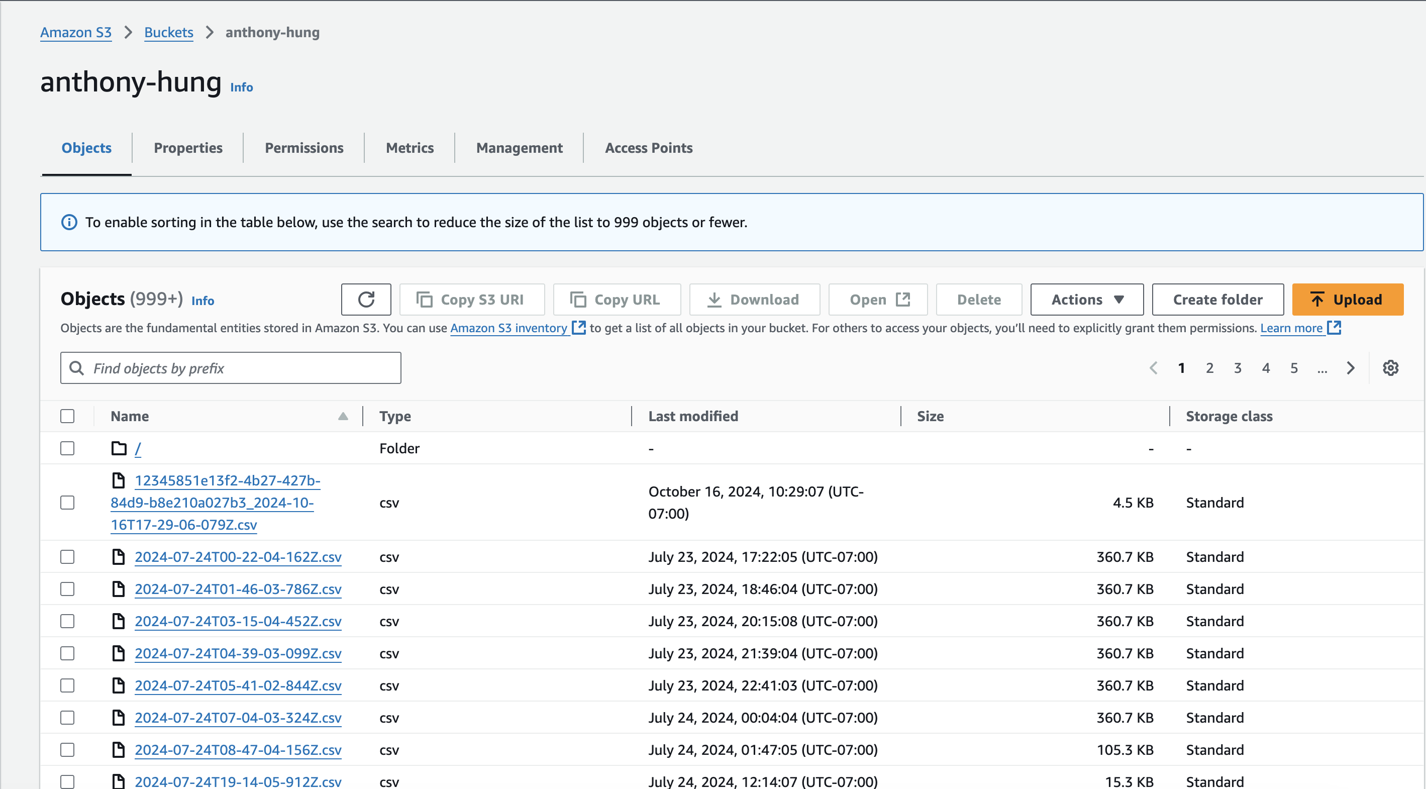Check 2024-07-24T01-46-03-786Z.csv checkbox
This screenshot has width=1426, height=789.
(67, 588)
